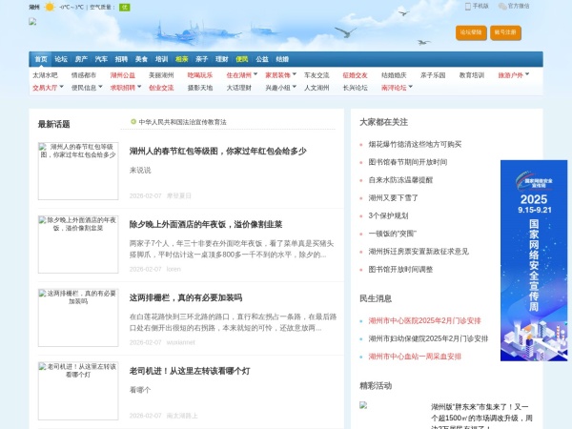Screen dimensions: 572x429
Task: Click the sunny weather icon
Action: click(x=50, y=7)
